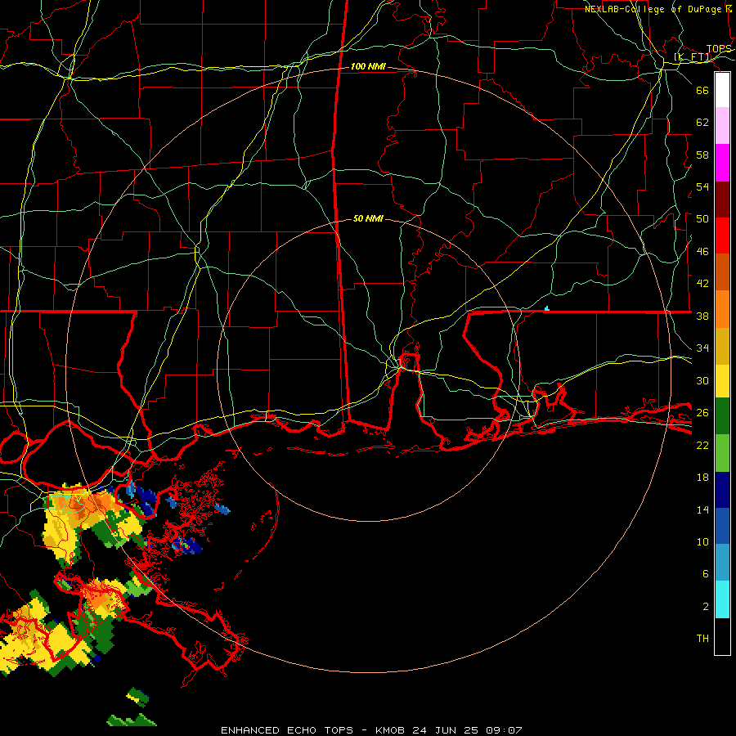
Task: Click the legend value 62
Action: pos(702,123)
